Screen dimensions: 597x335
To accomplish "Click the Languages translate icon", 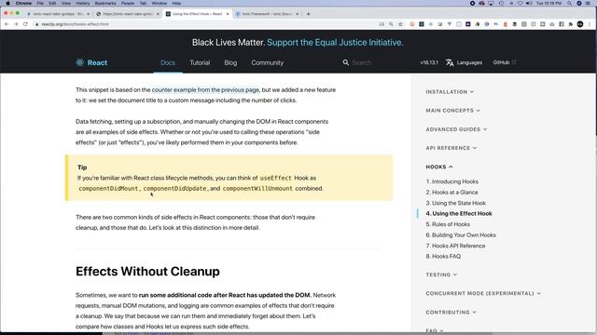I will point(450,62).
